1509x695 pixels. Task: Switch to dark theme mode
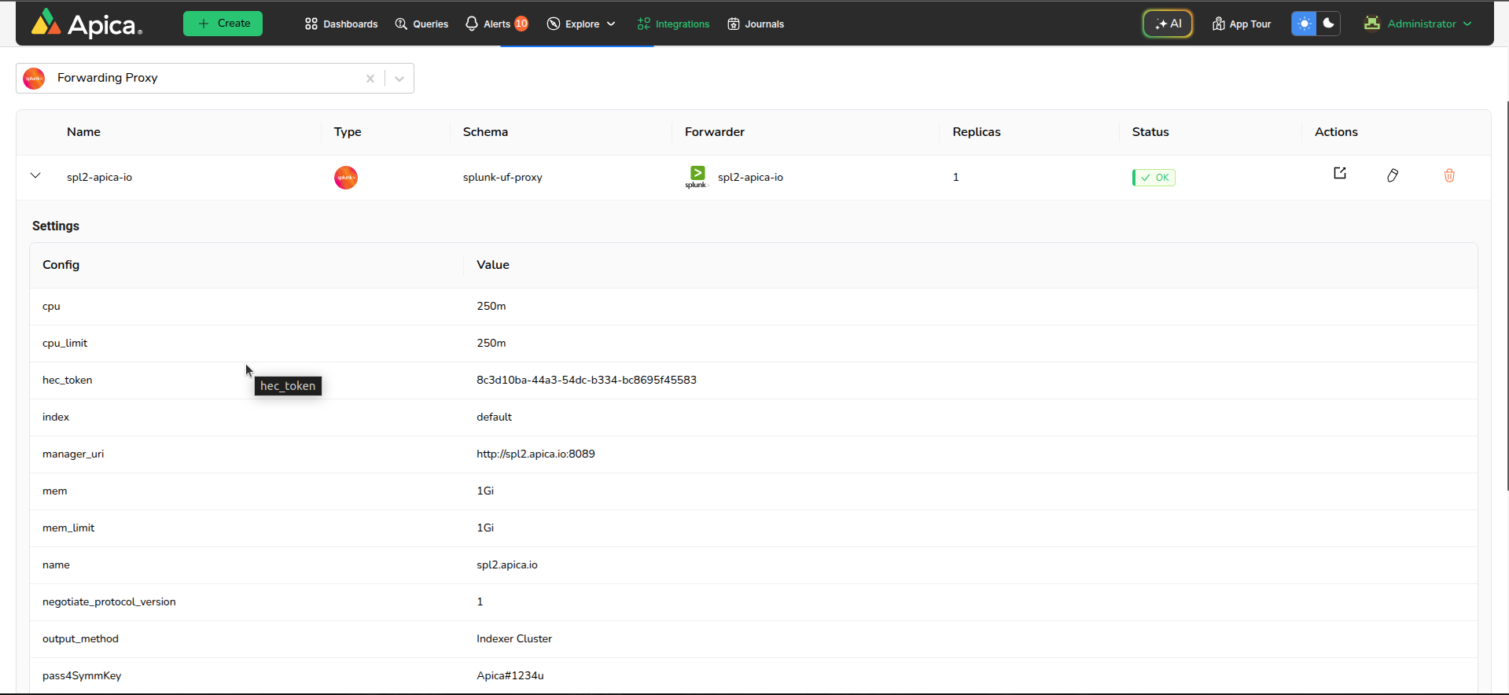pos(1328,24)
